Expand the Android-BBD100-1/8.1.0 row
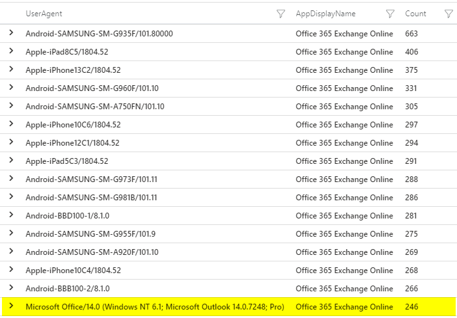457x318 pixels. pos(11,215)
